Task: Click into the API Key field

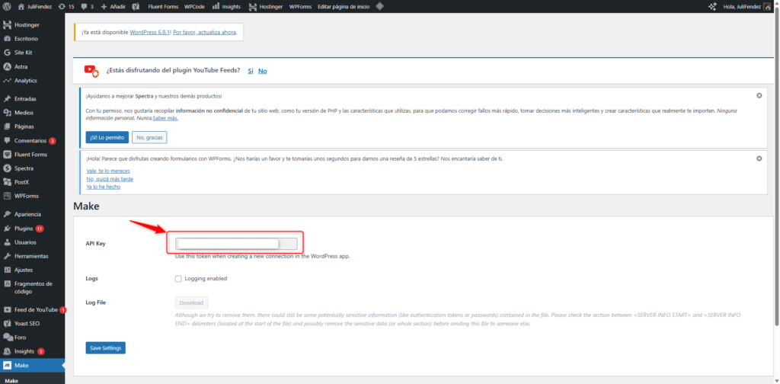Action: [236, 244]
